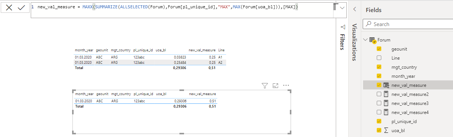Enter focus mode for the selected table
Image resolution: width=453 pixels, height=137 pixels.
(x=275, y=85)
